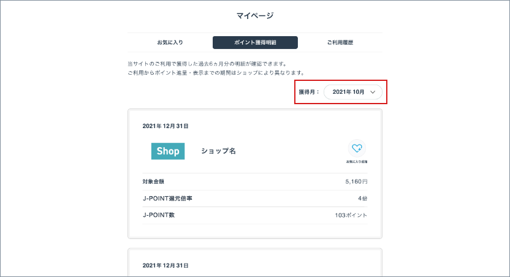
Task: Click the お気に入り追加 label under the heart
Action: point(357,162)
